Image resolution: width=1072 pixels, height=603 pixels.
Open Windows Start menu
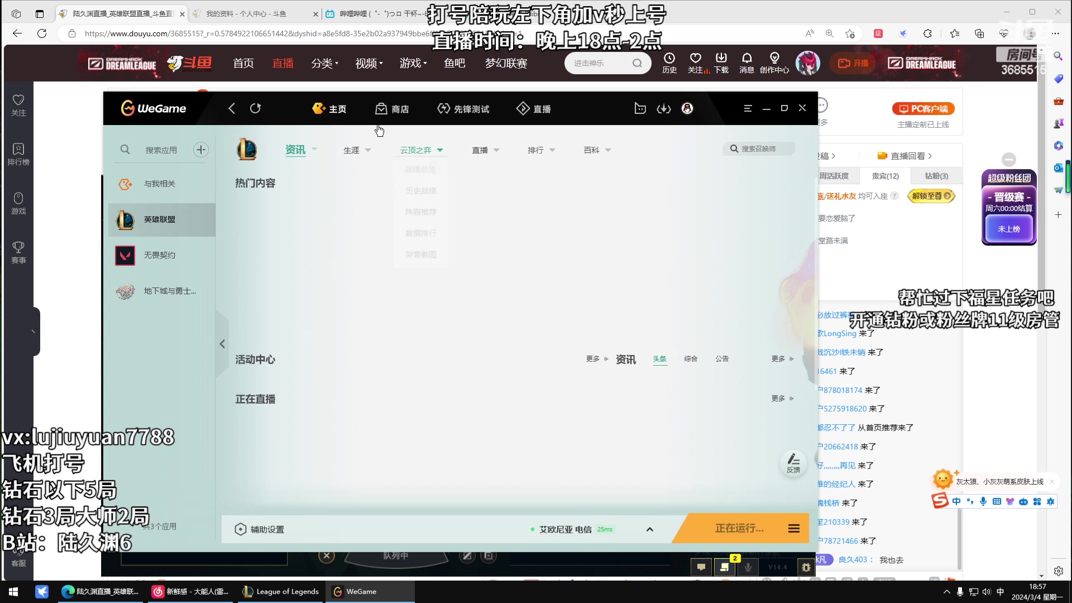[x=13, y=592]
